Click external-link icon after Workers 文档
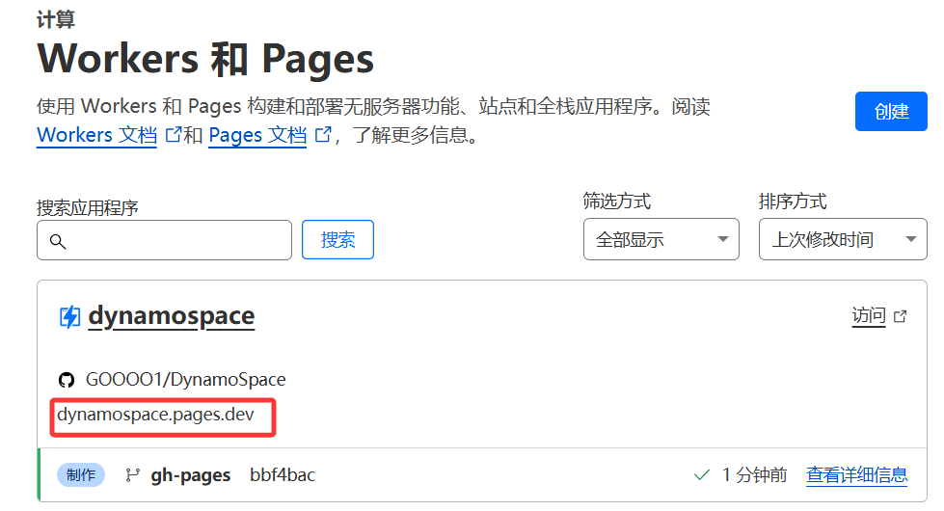Image resolution: width=944 pixels, height=511 pixels. tap(174, 134)
